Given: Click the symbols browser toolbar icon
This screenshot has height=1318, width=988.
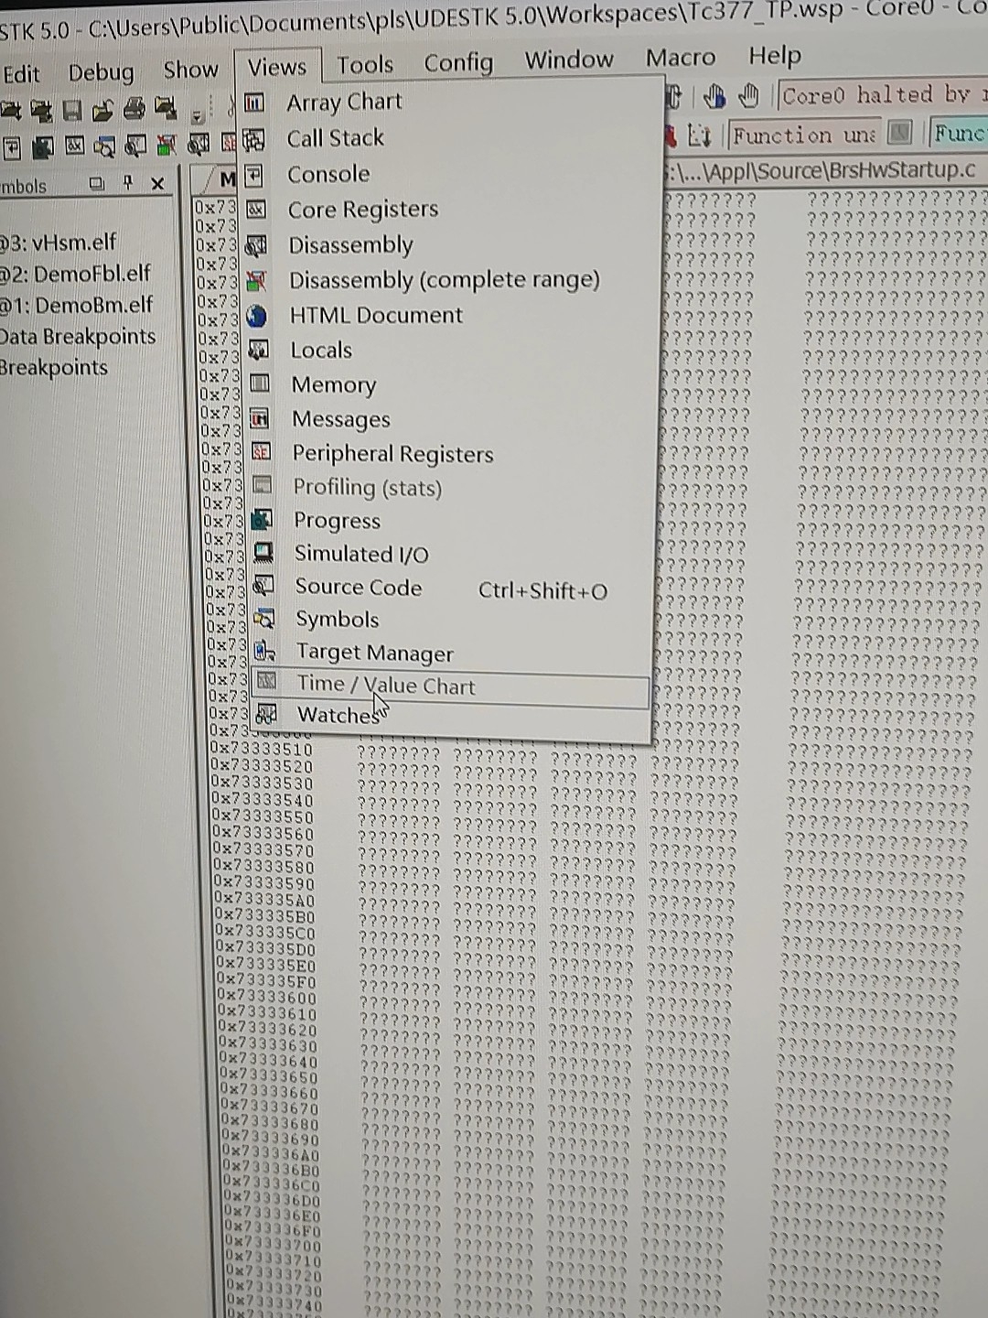Looking at the screenshot, I should coord(106,146).
